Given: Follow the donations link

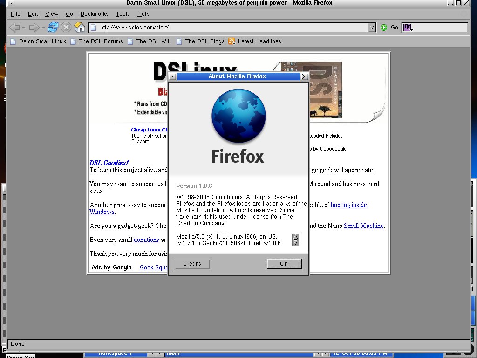Looking at the screenshot, I should [x=146, y=240].
